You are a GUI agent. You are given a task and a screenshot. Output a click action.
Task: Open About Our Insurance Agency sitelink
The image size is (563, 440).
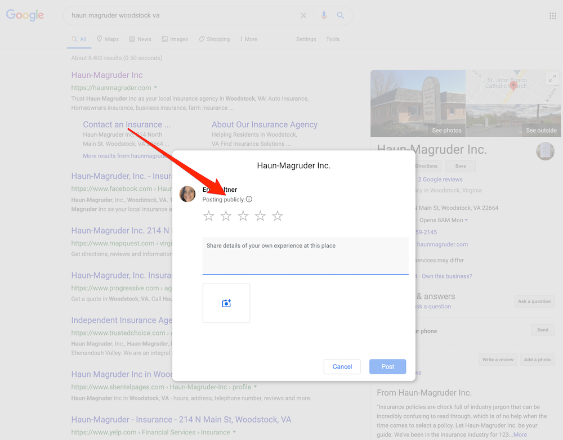[x=265, y=124]
